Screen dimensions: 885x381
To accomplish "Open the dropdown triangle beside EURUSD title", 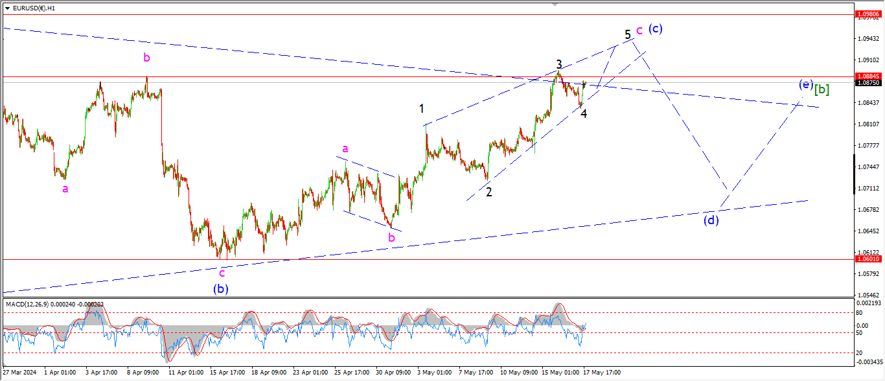I will (8, 8).
